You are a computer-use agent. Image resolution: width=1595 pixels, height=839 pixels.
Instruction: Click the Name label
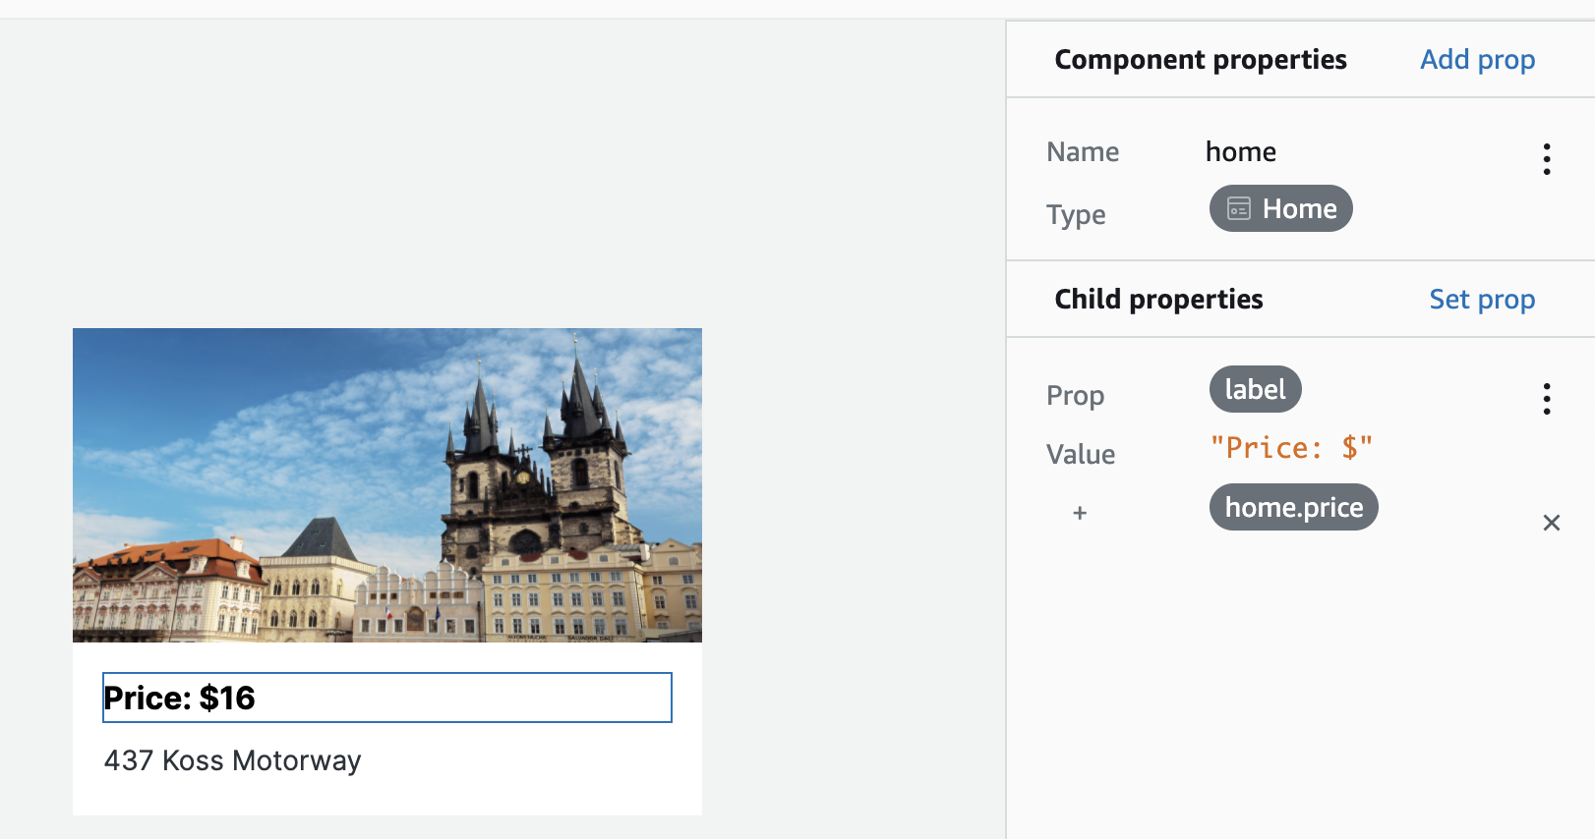click(x=1083, y=151)
